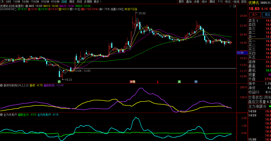Click the red $ marker on timeline
This screenshot has width=271, height=141.
[x=158, y=82]
